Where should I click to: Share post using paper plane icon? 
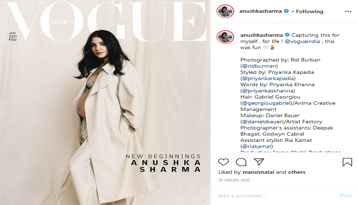pos(259,162)
